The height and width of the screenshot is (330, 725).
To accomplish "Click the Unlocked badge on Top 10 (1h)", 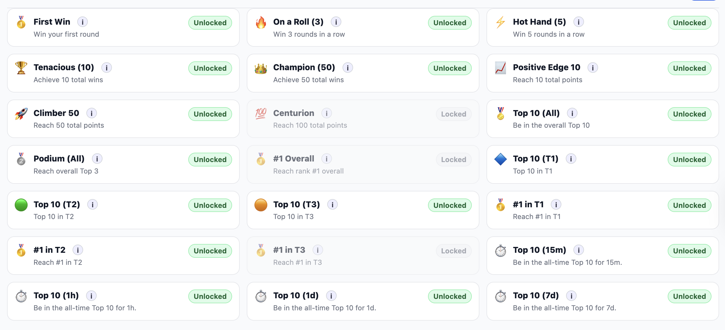I will pos(210,296).
